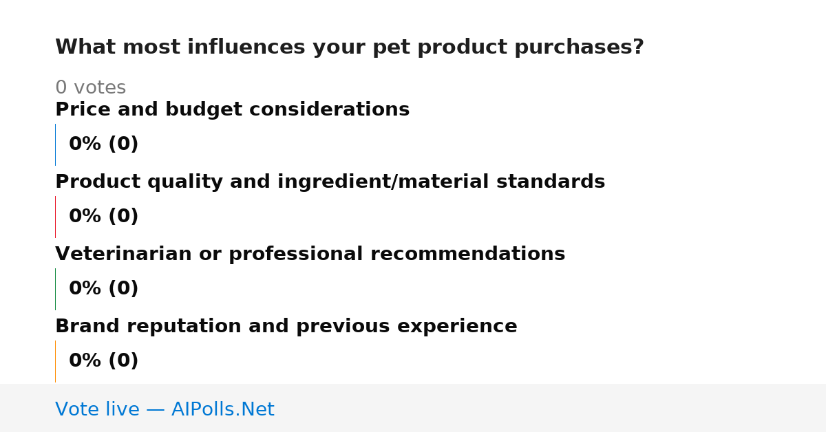Click the gray footer bar area

pos(413,408)
